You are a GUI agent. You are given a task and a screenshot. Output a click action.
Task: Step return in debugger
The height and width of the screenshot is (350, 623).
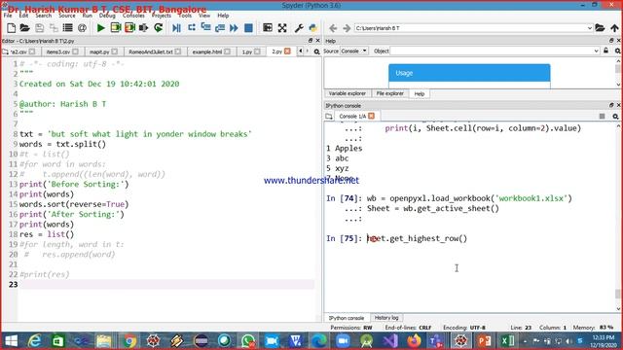click(x=220, y=28)
